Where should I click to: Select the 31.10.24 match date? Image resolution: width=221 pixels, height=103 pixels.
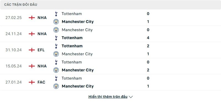(x=14, y=50)
